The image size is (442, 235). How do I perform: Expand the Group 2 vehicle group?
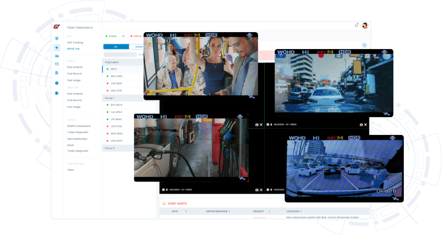(x=110, y=148)
